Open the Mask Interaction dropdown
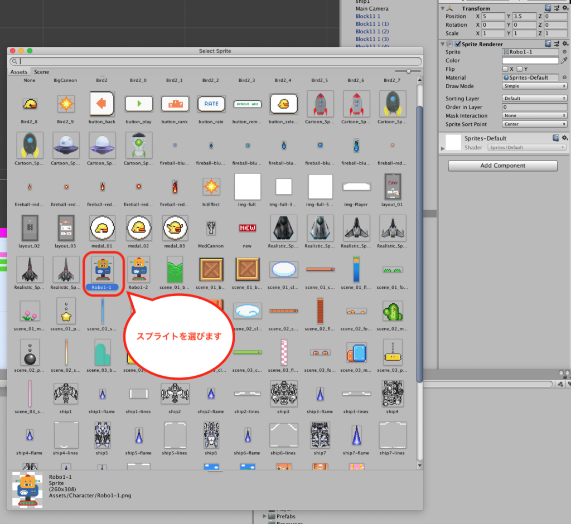Image resolution: width=571 pixels, height=524 pixels. pos(534,116)
